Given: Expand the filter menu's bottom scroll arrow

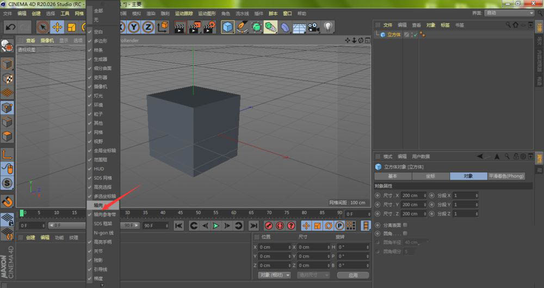Looking at the screenshot, I should click(x=102, y=285).
